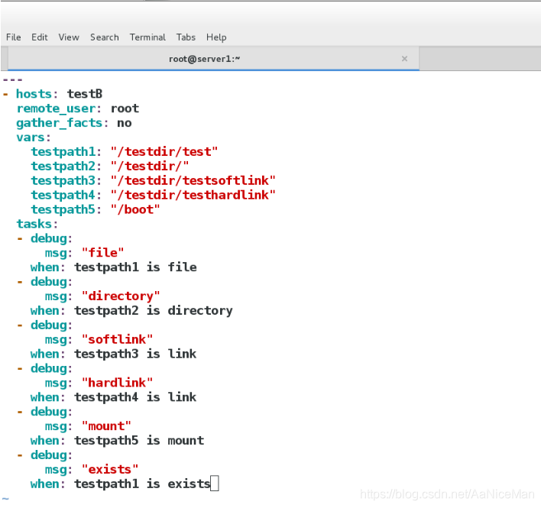Open the Tabs menu
The width and height of the screenshot is (541, 508).
[186, 37]
